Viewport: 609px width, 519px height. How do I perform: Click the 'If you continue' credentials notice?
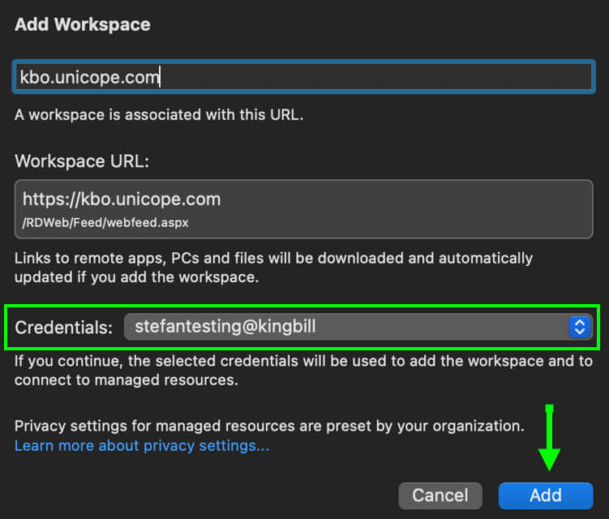pos(303,369)
